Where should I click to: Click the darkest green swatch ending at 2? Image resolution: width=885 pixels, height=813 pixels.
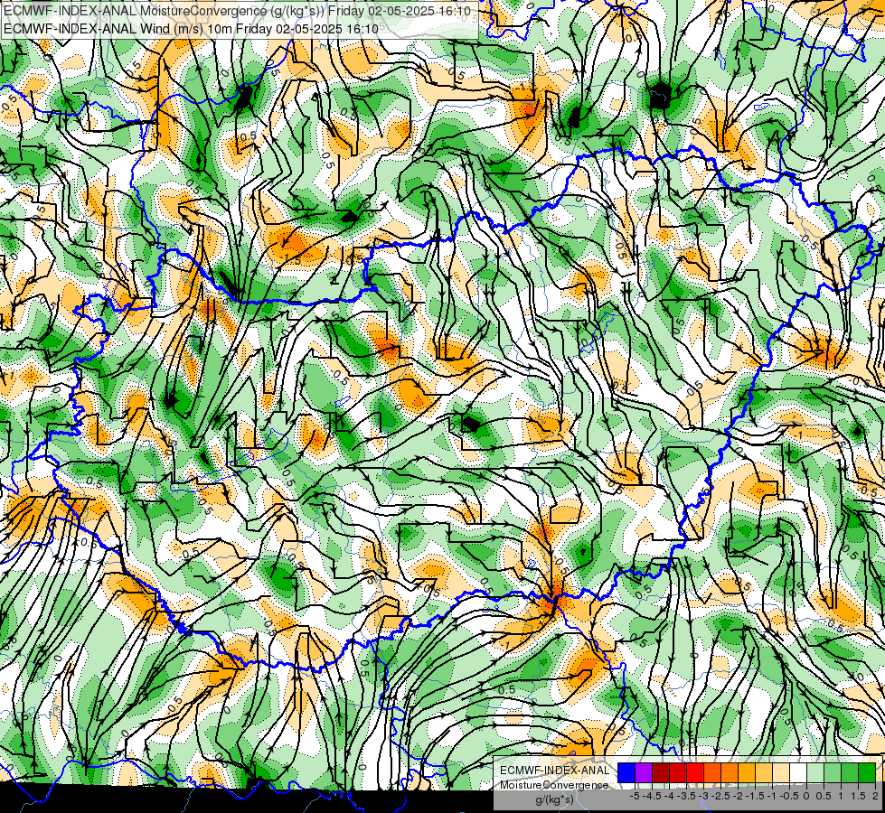tap(867, 773)
